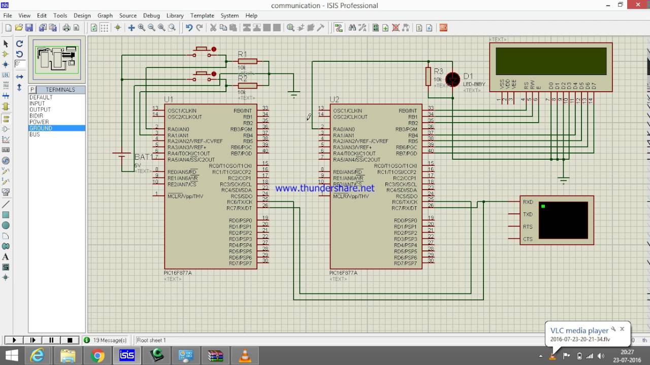Screen dimensions: 650x365
Task: Select the 2D circle graphics tool
Action: pos(6,225)
